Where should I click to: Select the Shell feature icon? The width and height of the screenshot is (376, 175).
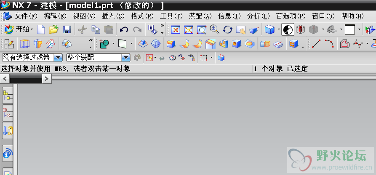coord(224,44)
